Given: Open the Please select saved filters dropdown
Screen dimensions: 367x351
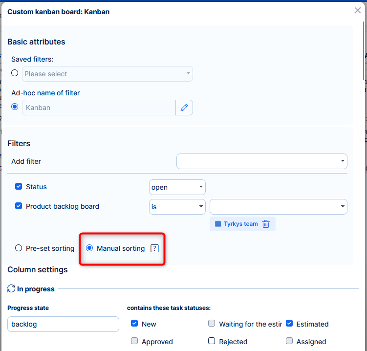Looking at the screenshot, I should tap(108, 74).
